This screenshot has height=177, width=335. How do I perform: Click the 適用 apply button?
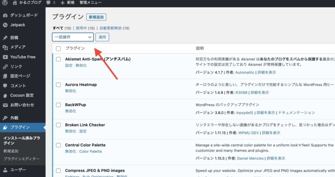(102, 37)
